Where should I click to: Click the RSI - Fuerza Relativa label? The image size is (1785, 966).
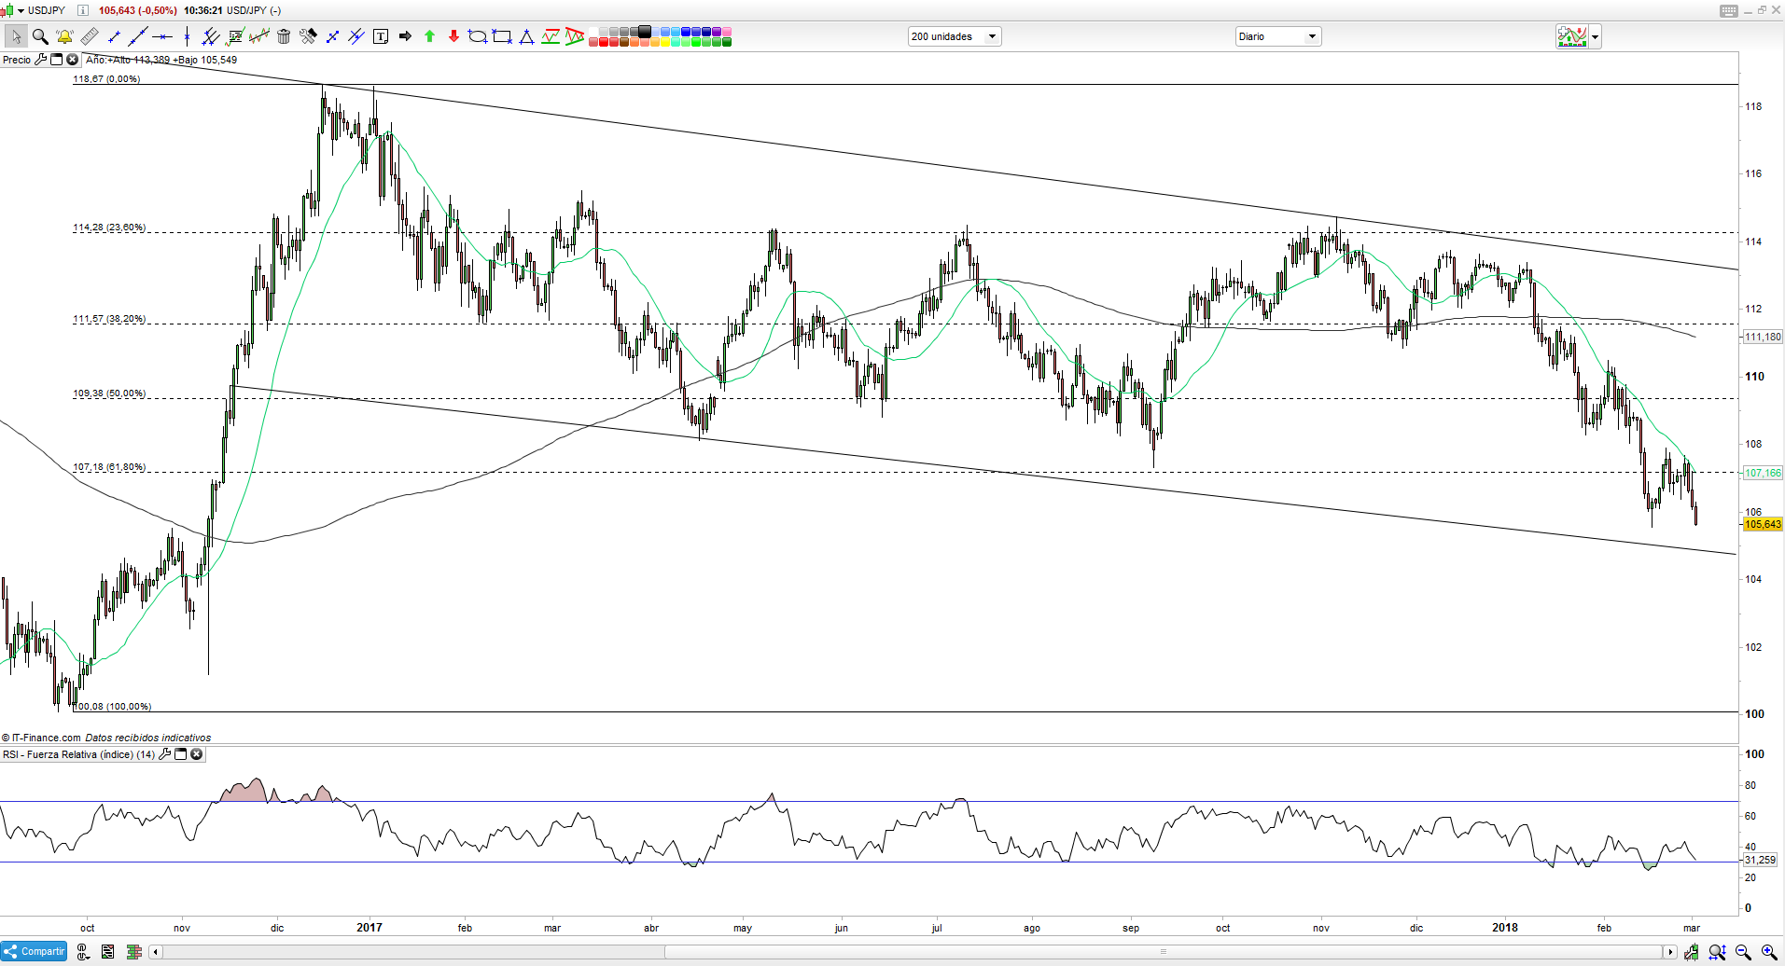[x=78, y=754]
